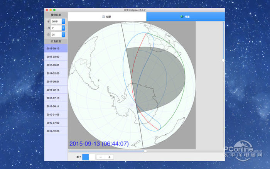Click the document icon on 细部 tab

[x=103, y=17]
